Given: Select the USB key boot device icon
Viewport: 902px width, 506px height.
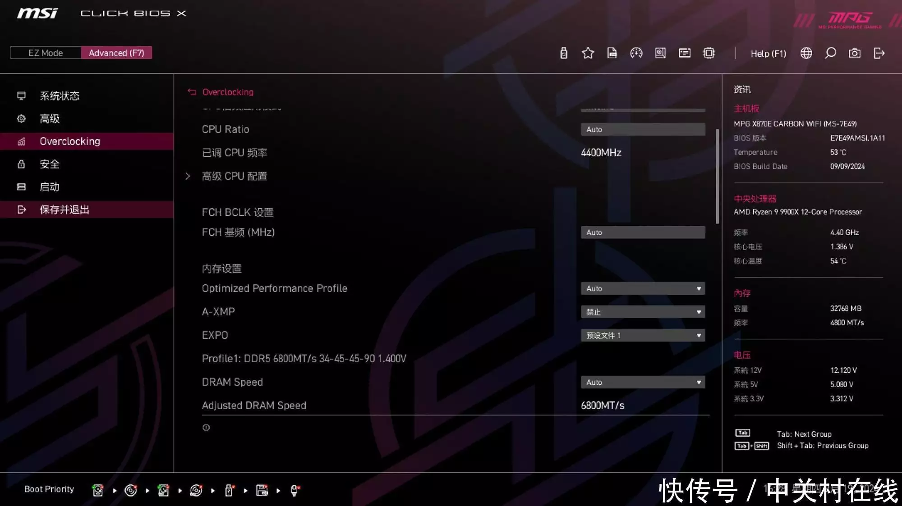Looking at the screenshot, I should pos(229,490).
